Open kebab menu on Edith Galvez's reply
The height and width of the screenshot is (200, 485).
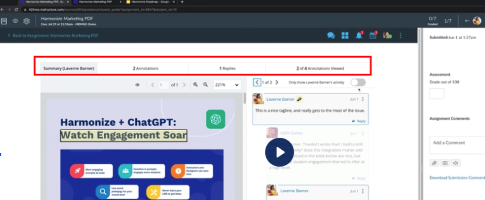point(363,133)
